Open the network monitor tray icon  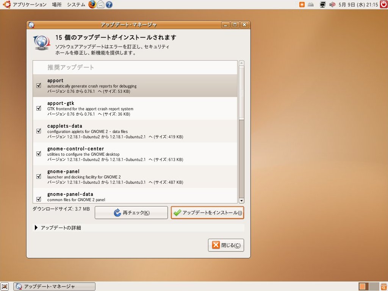[323, 5]
